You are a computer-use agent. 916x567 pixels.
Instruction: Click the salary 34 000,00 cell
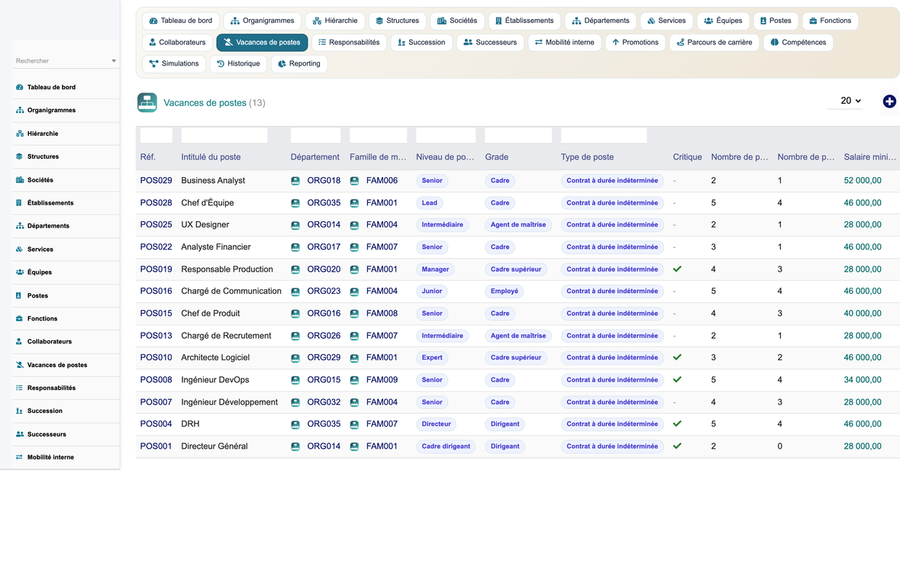coord(863,380)
